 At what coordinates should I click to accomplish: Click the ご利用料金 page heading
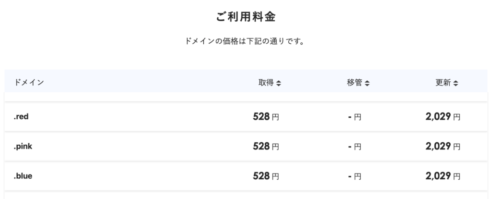(246, 17)
